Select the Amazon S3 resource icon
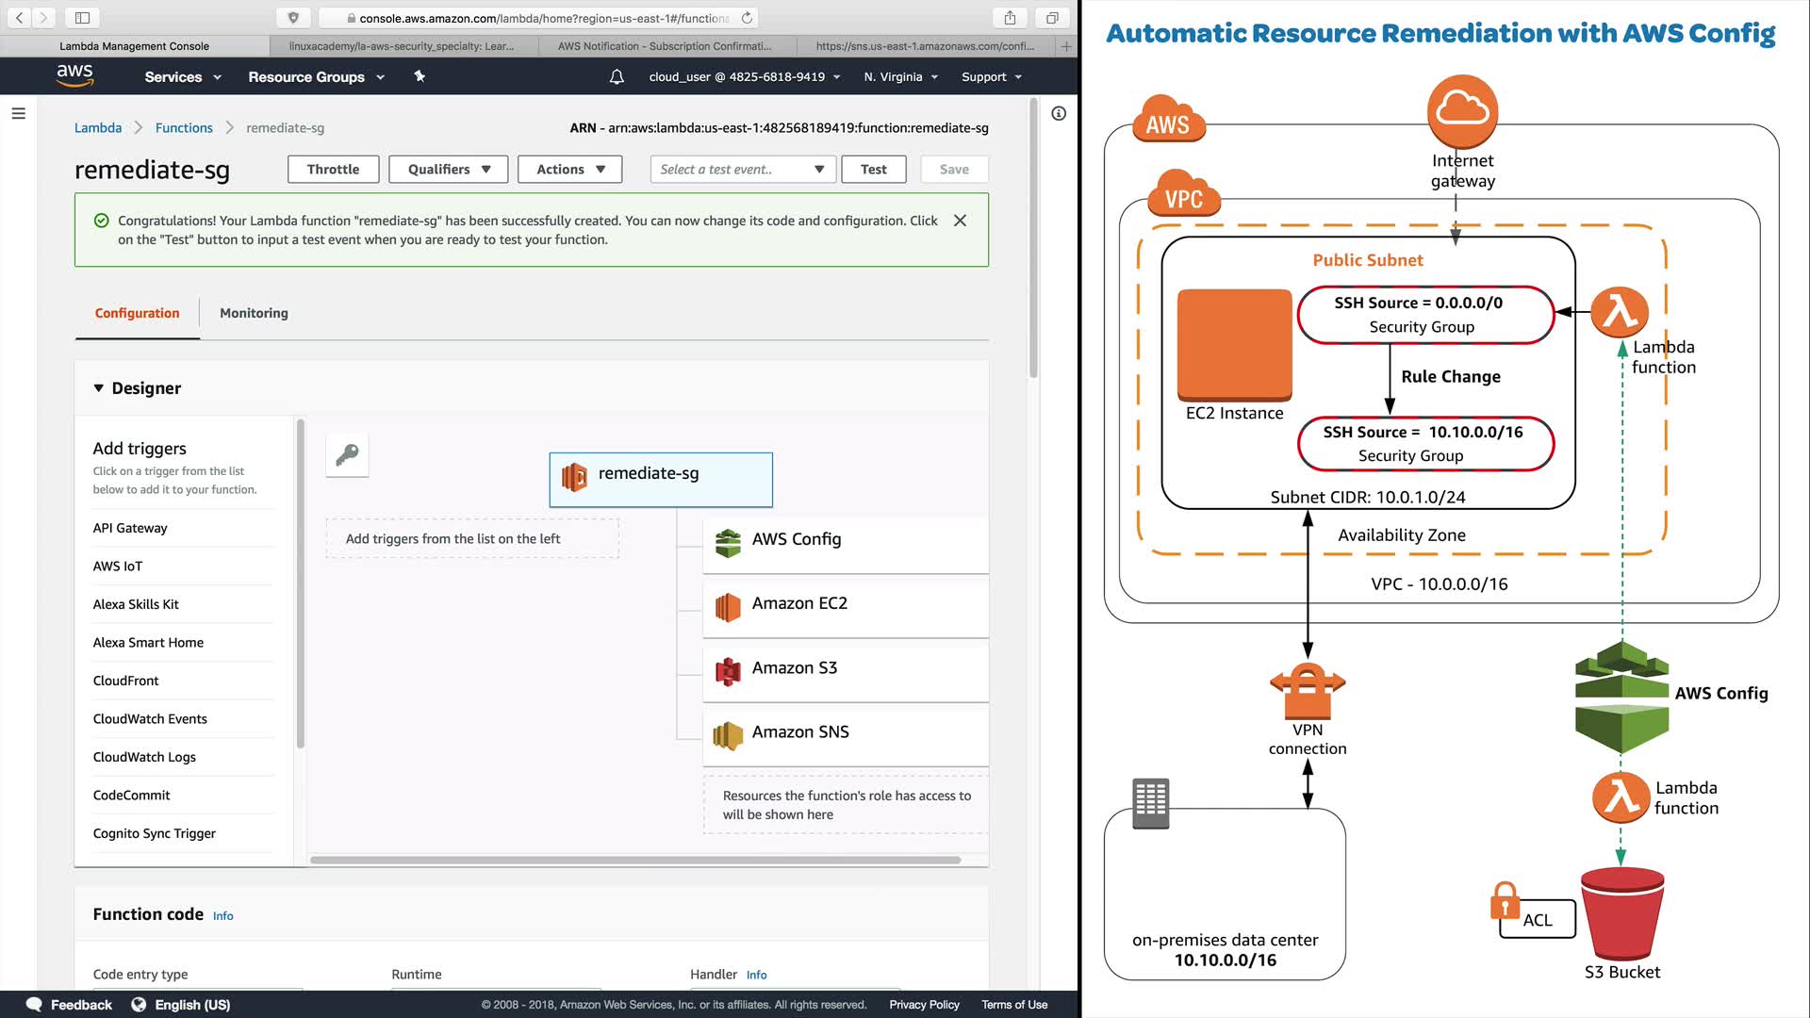 (728, 670)
